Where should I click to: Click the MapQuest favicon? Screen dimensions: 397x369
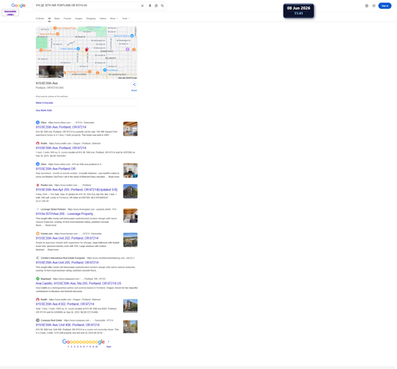[37, 279]
